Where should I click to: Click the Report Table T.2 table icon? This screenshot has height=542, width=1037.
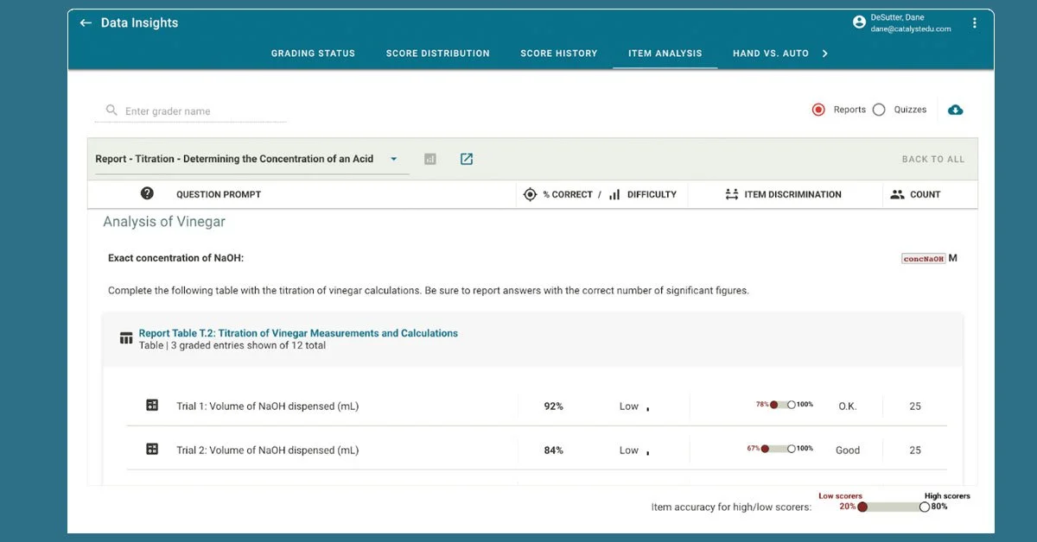(x=126, y=336)
